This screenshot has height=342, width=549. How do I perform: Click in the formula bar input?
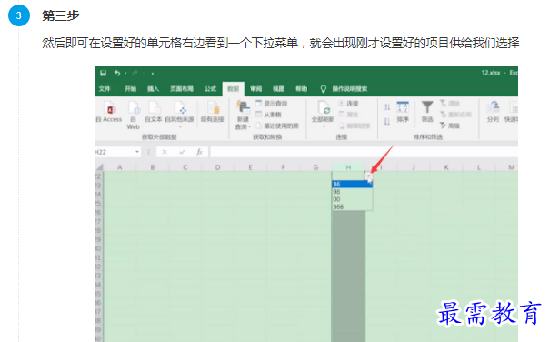tap(364, 152)
